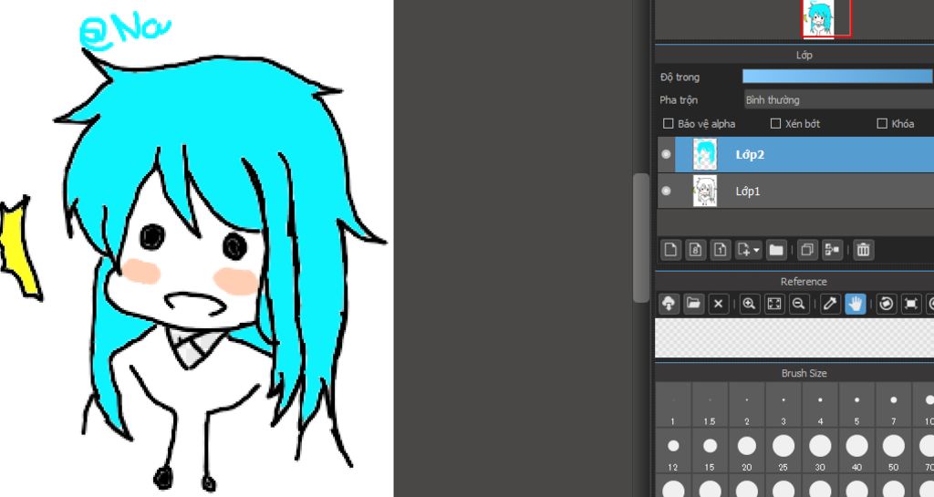Toggle the Bảo vệ alpha checkbox
The image size is (934, 497).
669,124
